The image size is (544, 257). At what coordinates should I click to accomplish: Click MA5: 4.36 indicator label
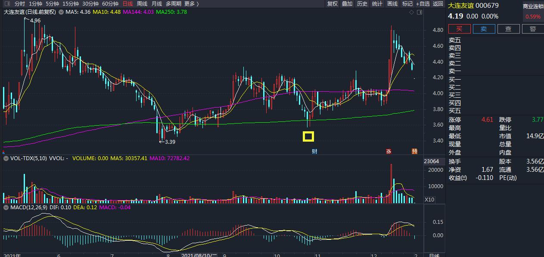(78, 12)
